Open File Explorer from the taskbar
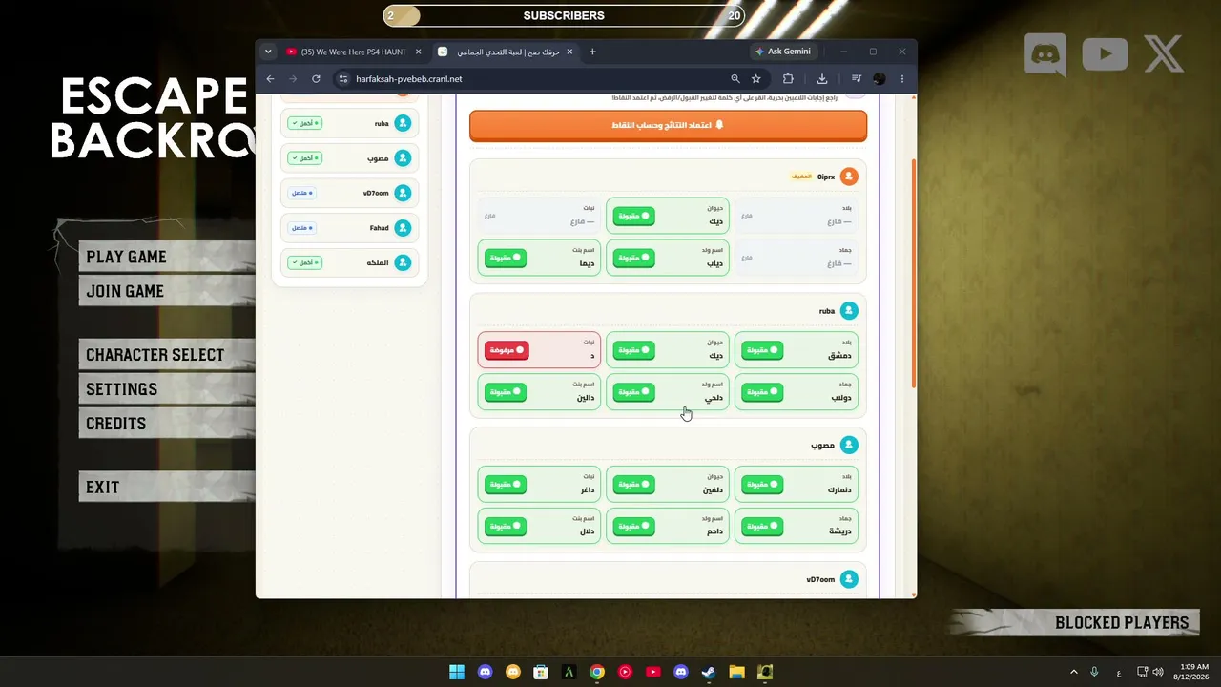This screenshot has height=687, width=1221. (x=736, y=672)
